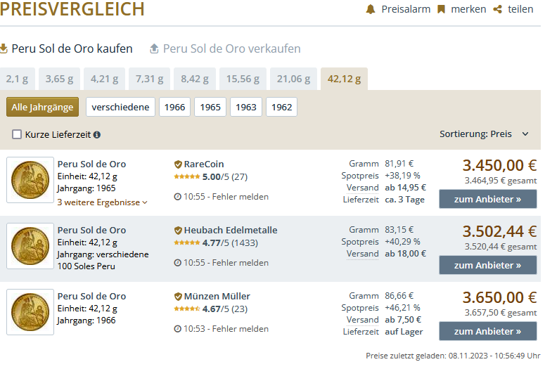
Task: Select the 8,42 g weight tab
Action: [196, 79]
